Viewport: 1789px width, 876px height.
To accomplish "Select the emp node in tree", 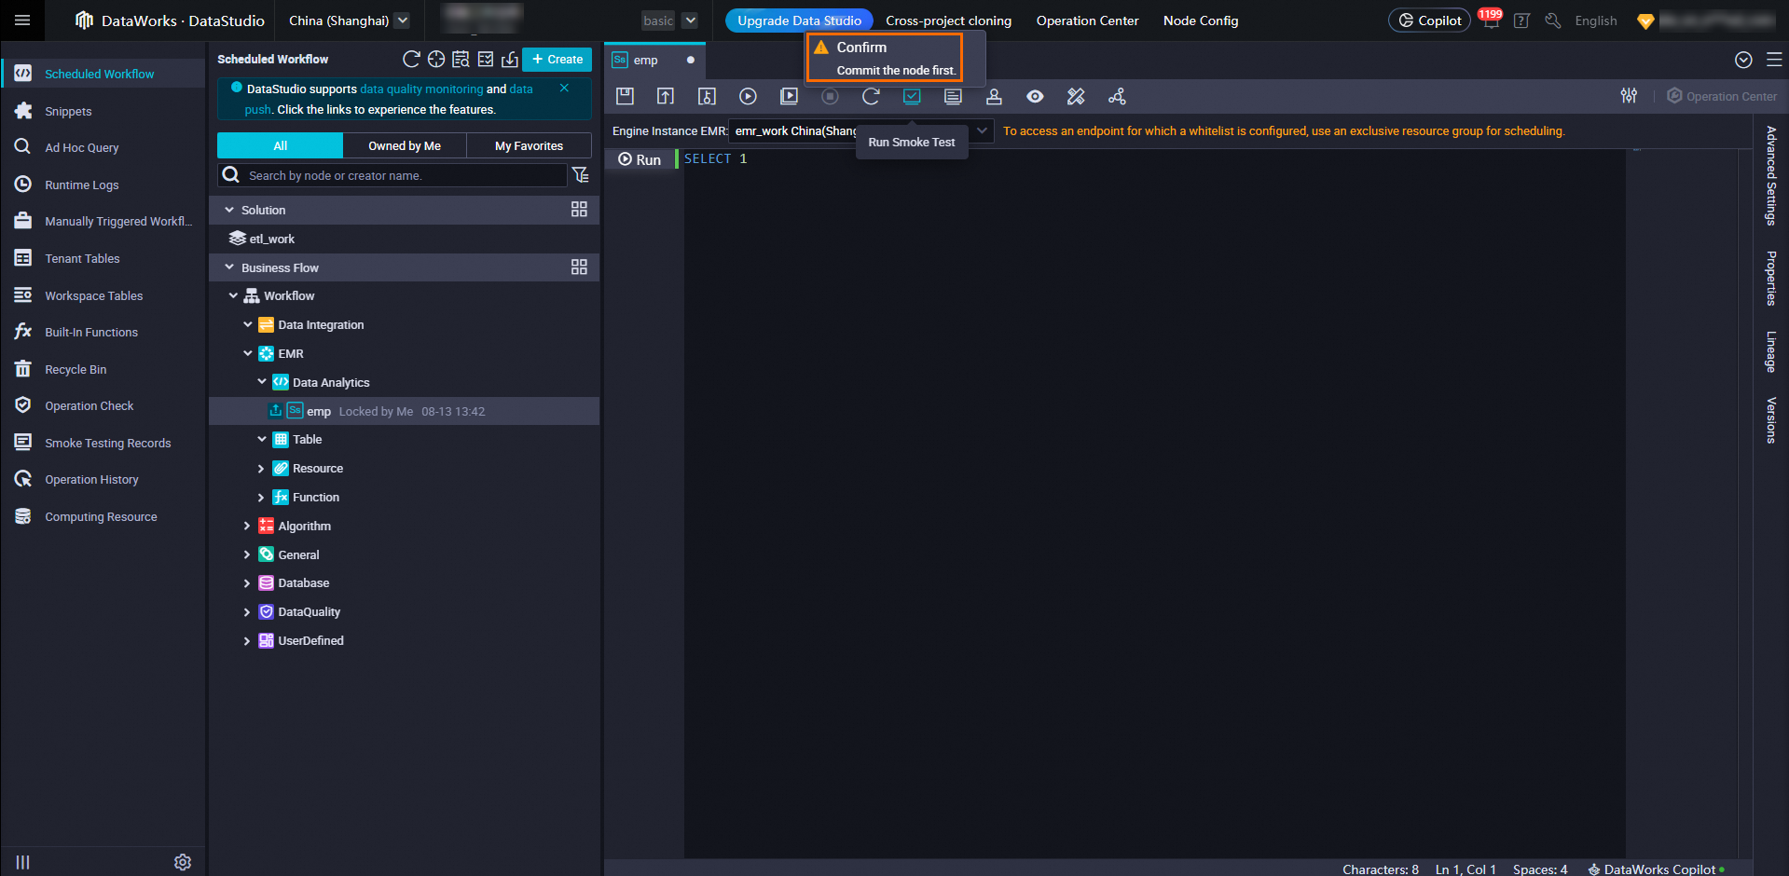I will (319, 411).
